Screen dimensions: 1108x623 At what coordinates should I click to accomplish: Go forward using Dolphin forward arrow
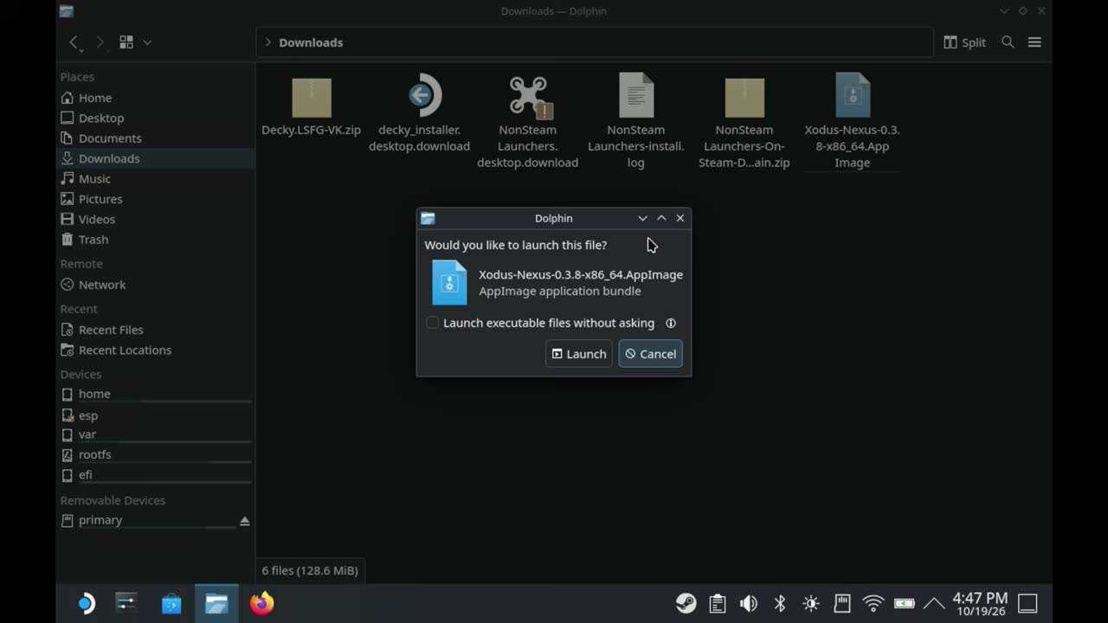tap(100, 42)
